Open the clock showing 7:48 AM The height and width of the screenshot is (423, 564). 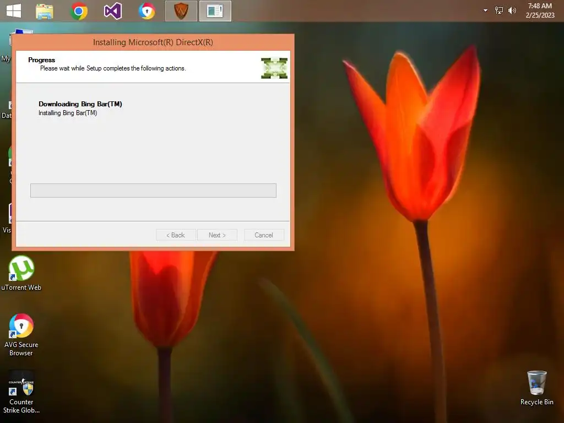coord(540,10)
